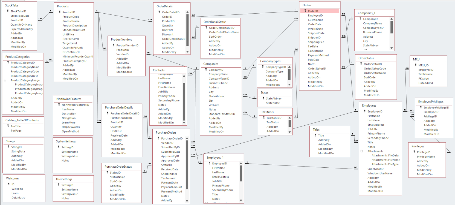Click the key icon beside Title in Titles

tap(315, 135)
